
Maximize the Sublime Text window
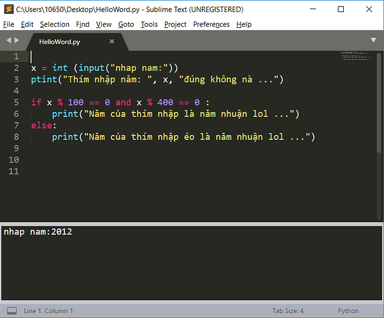click(x=342, y=10)
